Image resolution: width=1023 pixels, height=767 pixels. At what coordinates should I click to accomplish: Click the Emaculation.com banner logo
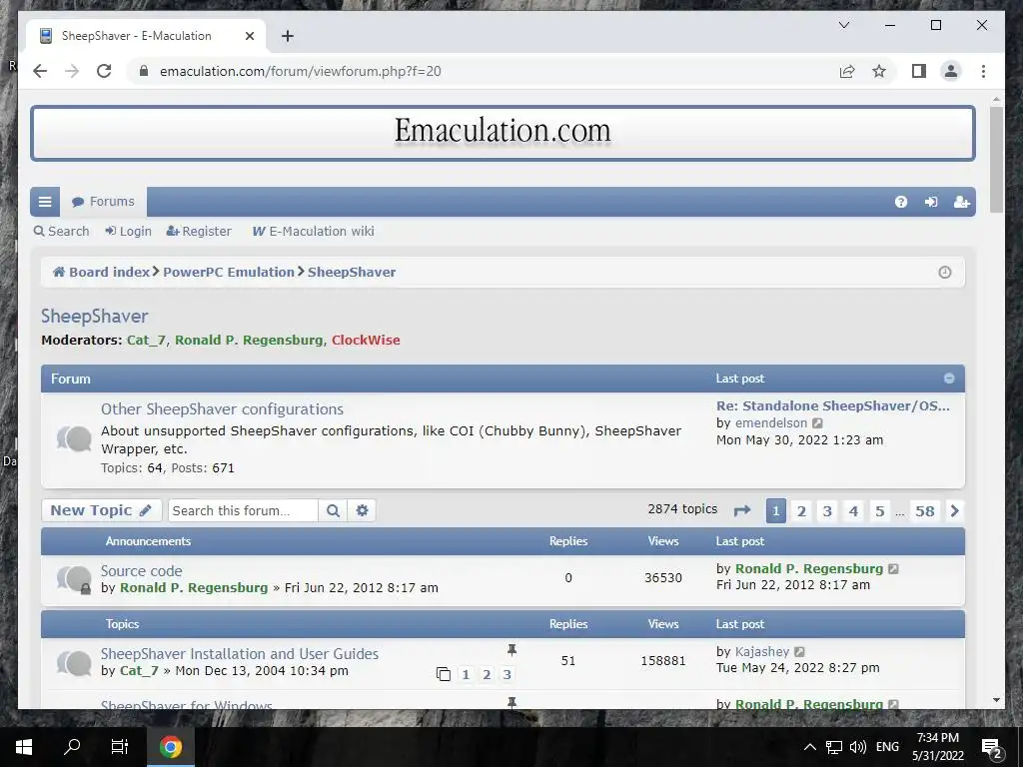point(504,133)
